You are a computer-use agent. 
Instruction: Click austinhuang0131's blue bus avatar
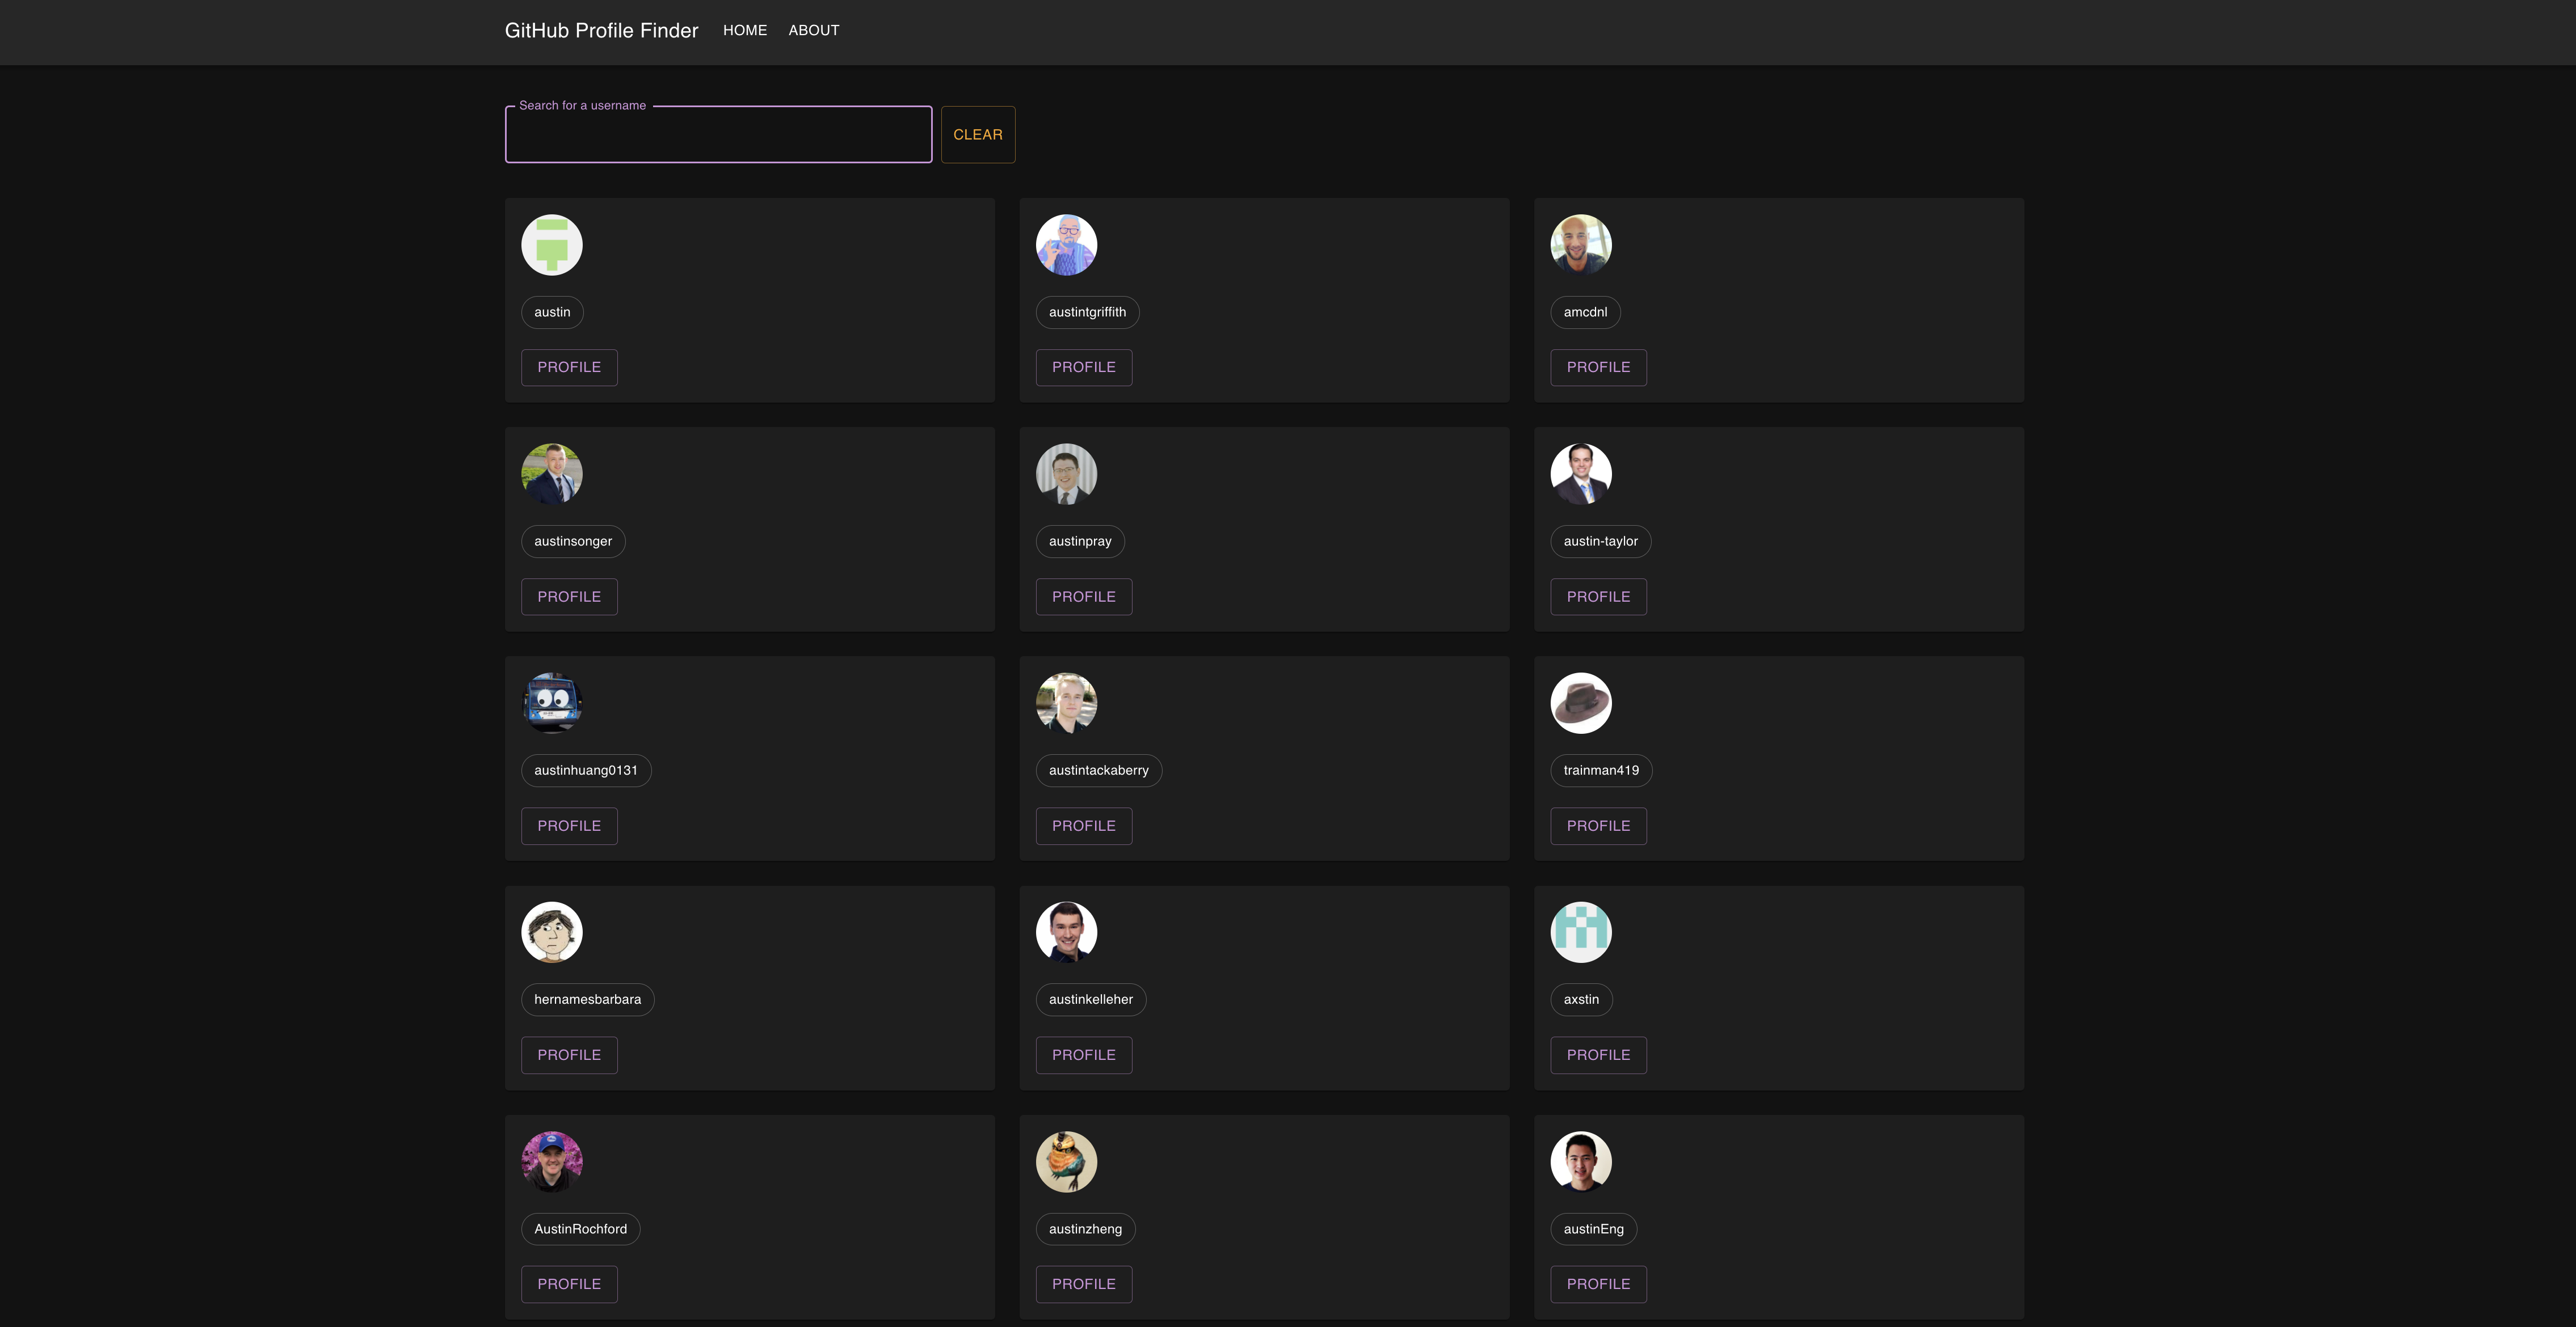(x=551, y=703)
